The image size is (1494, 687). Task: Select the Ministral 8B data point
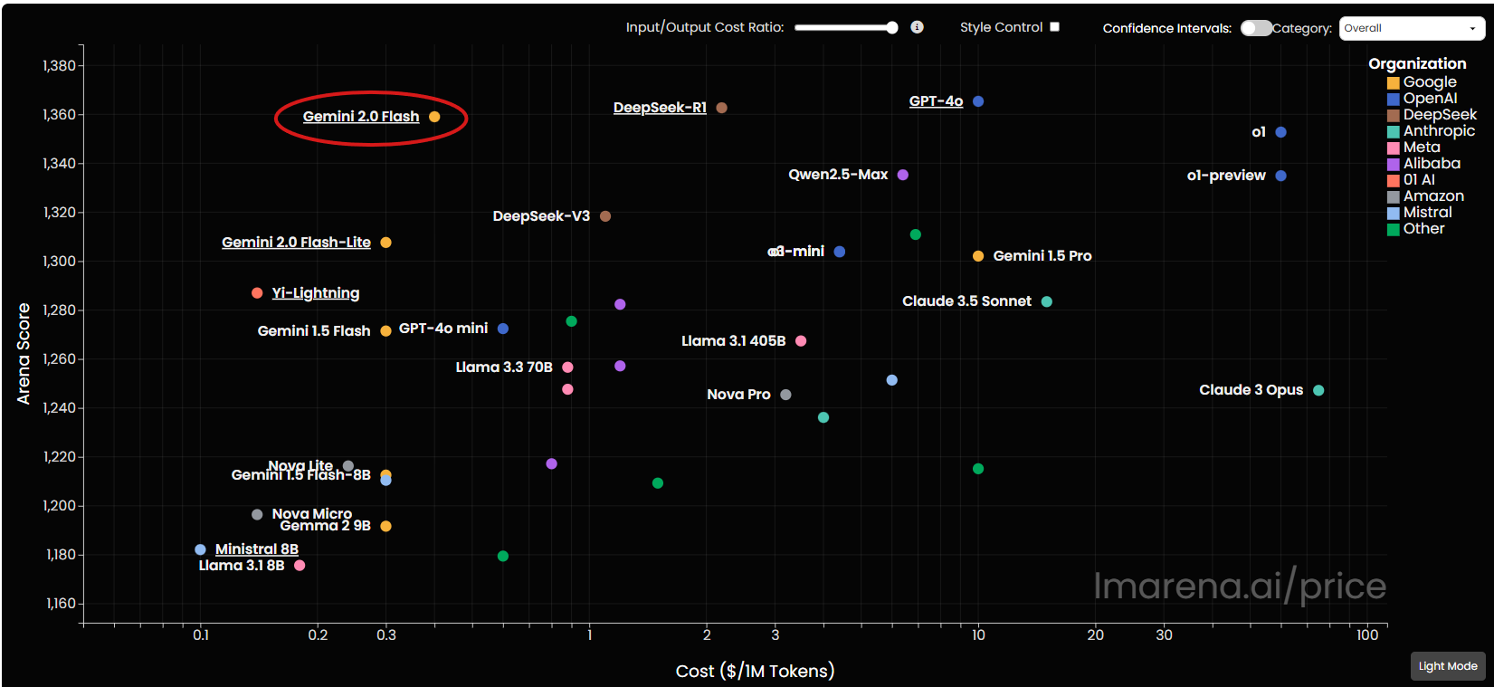[x=200, y=549]
